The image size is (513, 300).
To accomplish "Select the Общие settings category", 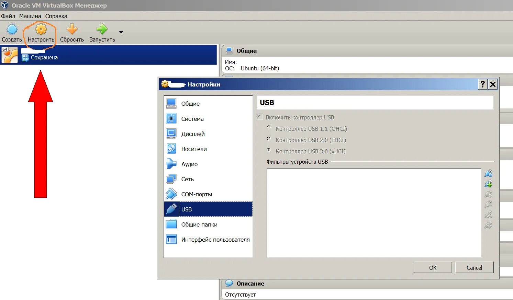I will [x=208, y=104].
